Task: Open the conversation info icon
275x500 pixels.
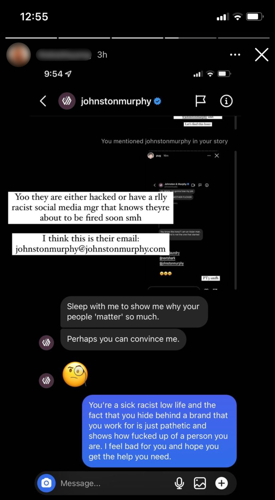Action: click(x=226, y=101)
